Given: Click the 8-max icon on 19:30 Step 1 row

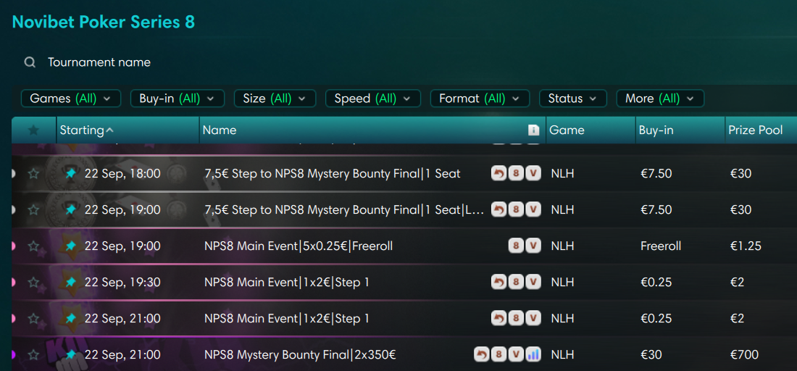Looking at the screenshot, I should pos(516,282).
